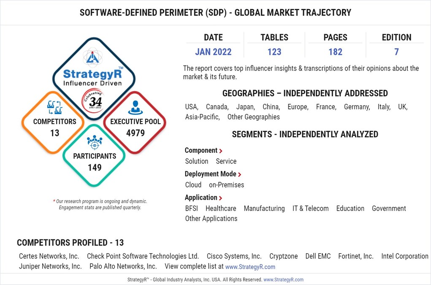Click the Healthcare application segment
Image resolution: width=431 pixels, height=285 pixels.
(x=221, y=209)
